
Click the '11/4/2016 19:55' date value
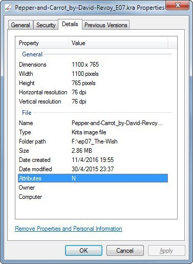point(93,160)
